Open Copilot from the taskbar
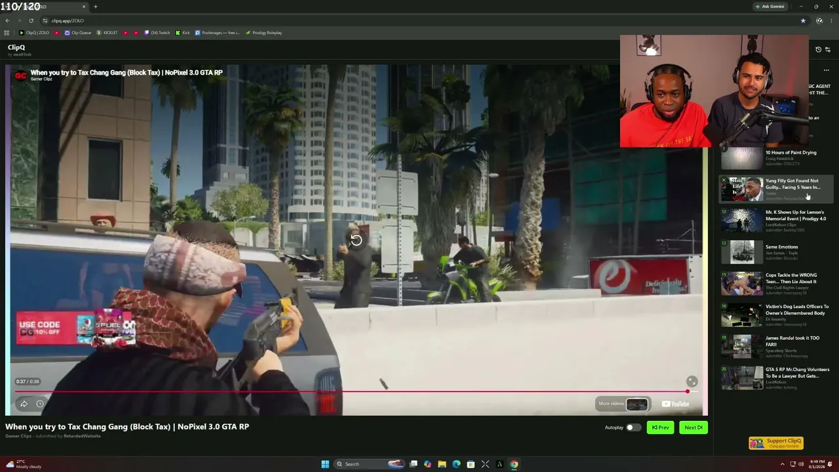 427,464
